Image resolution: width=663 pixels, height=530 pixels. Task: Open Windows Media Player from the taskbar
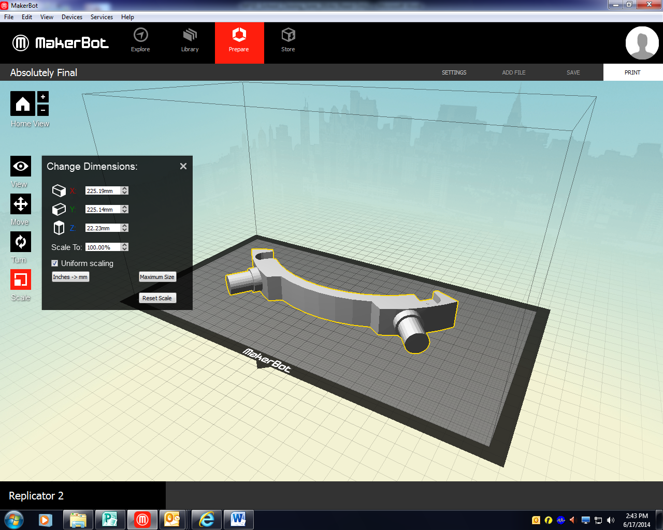[46, 520]
